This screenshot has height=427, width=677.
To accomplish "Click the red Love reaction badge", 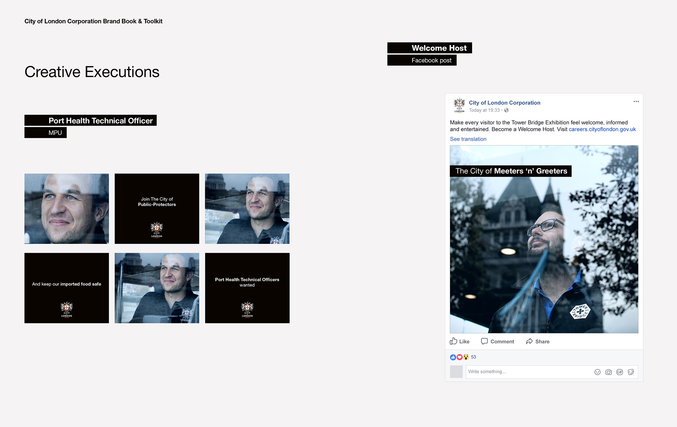I will tap(459, 357).
